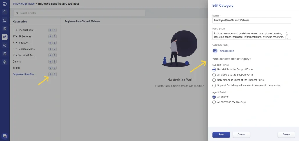Open the Knowledge Base sidebar icon

tap(5, 37)
